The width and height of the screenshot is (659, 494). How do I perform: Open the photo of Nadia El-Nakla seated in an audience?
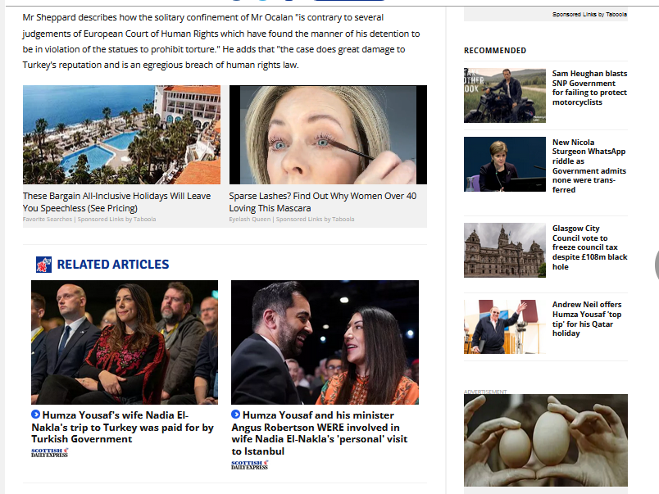(x=125, y=342)
